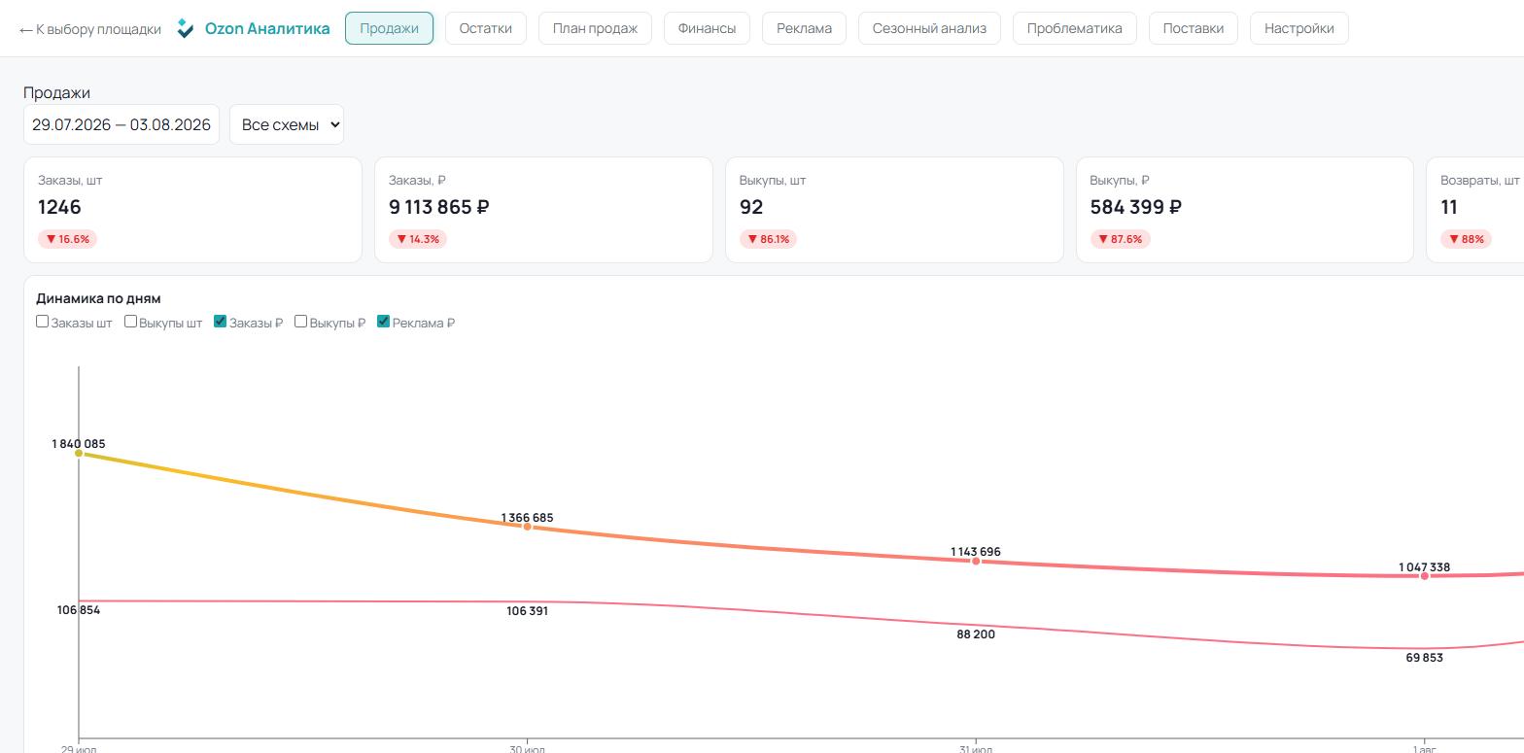Uncheck the 'Заказы ₽' checkbox
Screen dimensions: 1524x753
pos(220,322)
